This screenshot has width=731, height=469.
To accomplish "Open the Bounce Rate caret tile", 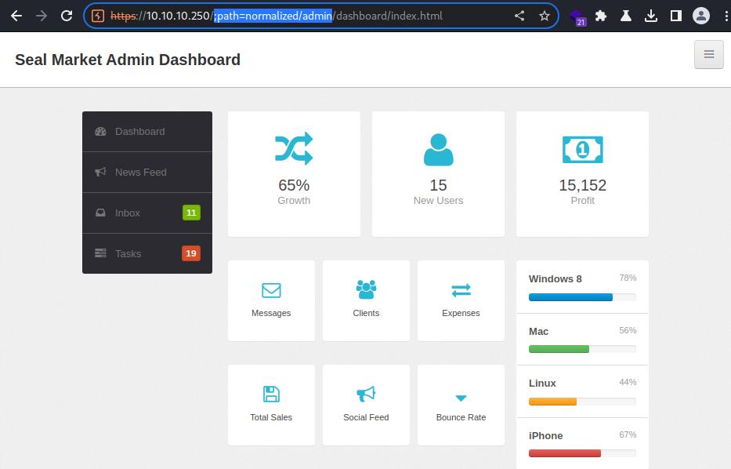I will click(x=461, y=405).
